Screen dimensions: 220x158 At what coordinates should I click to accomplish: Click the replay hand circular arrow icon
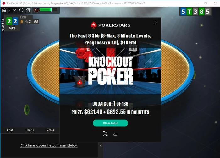(21, 10)
